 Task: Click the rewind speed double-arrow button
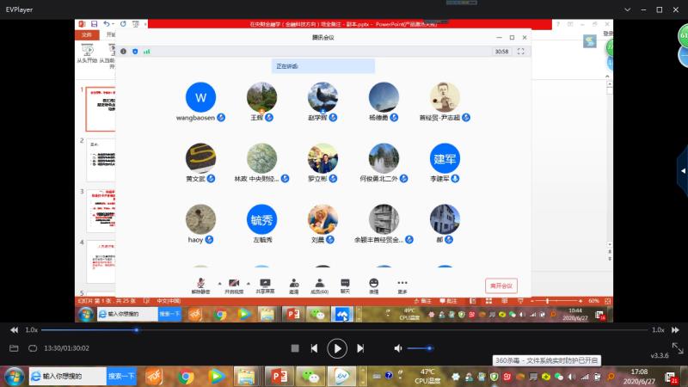click(13, 329)
